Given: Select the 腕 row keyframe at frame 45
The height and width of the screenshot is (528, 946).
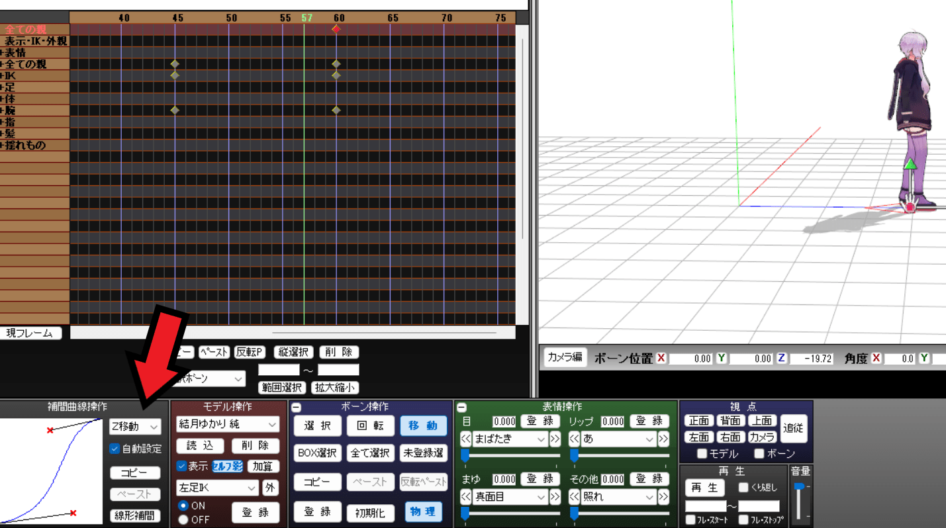Looking at the screenshot, I should (175, 110).
